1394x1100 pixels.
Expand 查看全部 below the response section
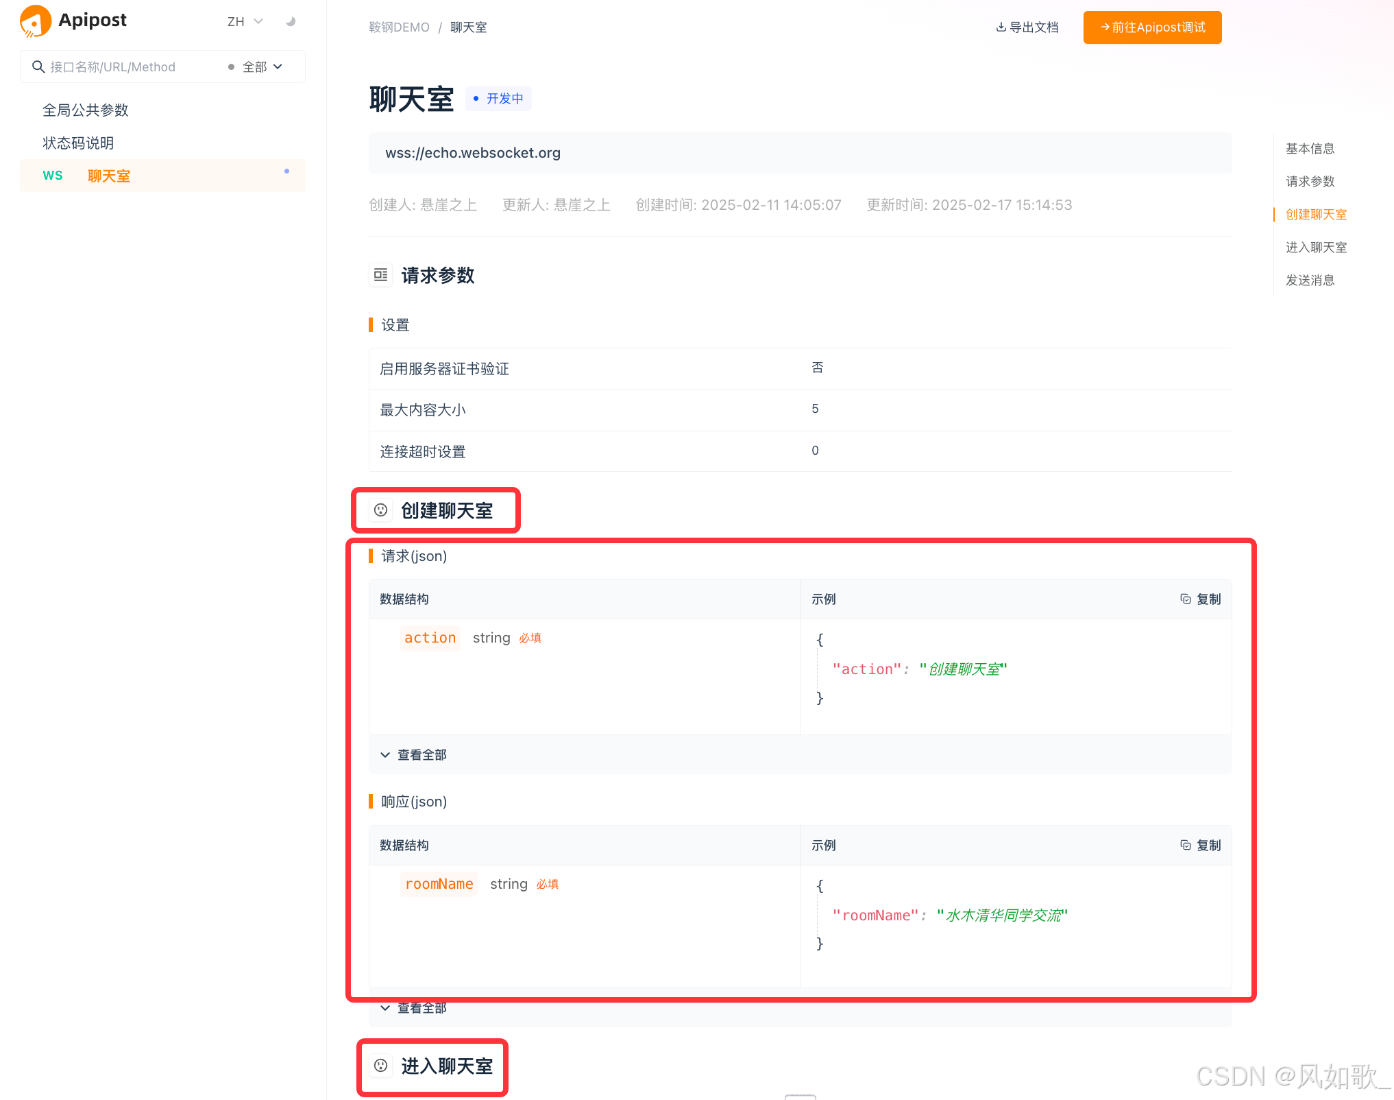click(413, 1007)
